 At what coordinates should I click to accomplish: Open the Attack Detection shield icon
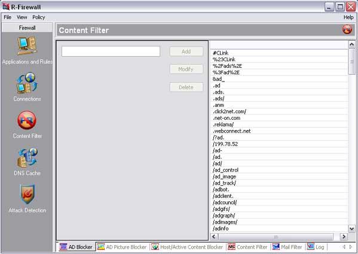(x=27, y=194)
